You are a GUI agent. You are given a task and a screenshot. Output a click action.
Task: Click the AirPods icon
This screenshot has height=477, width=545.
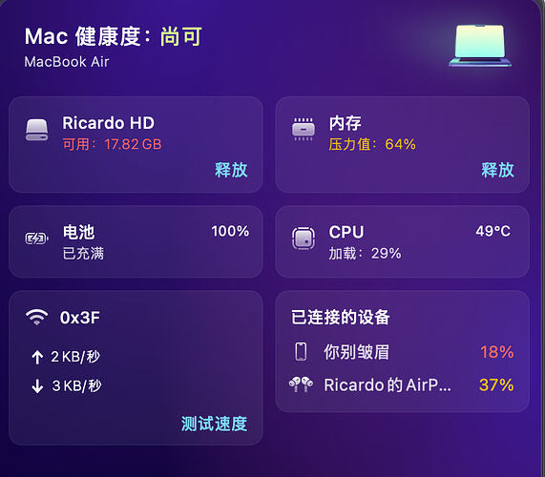click(301, 384)
